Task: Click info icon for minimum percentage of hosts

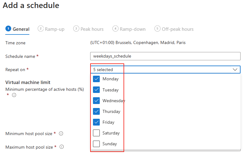Action: 14,95
